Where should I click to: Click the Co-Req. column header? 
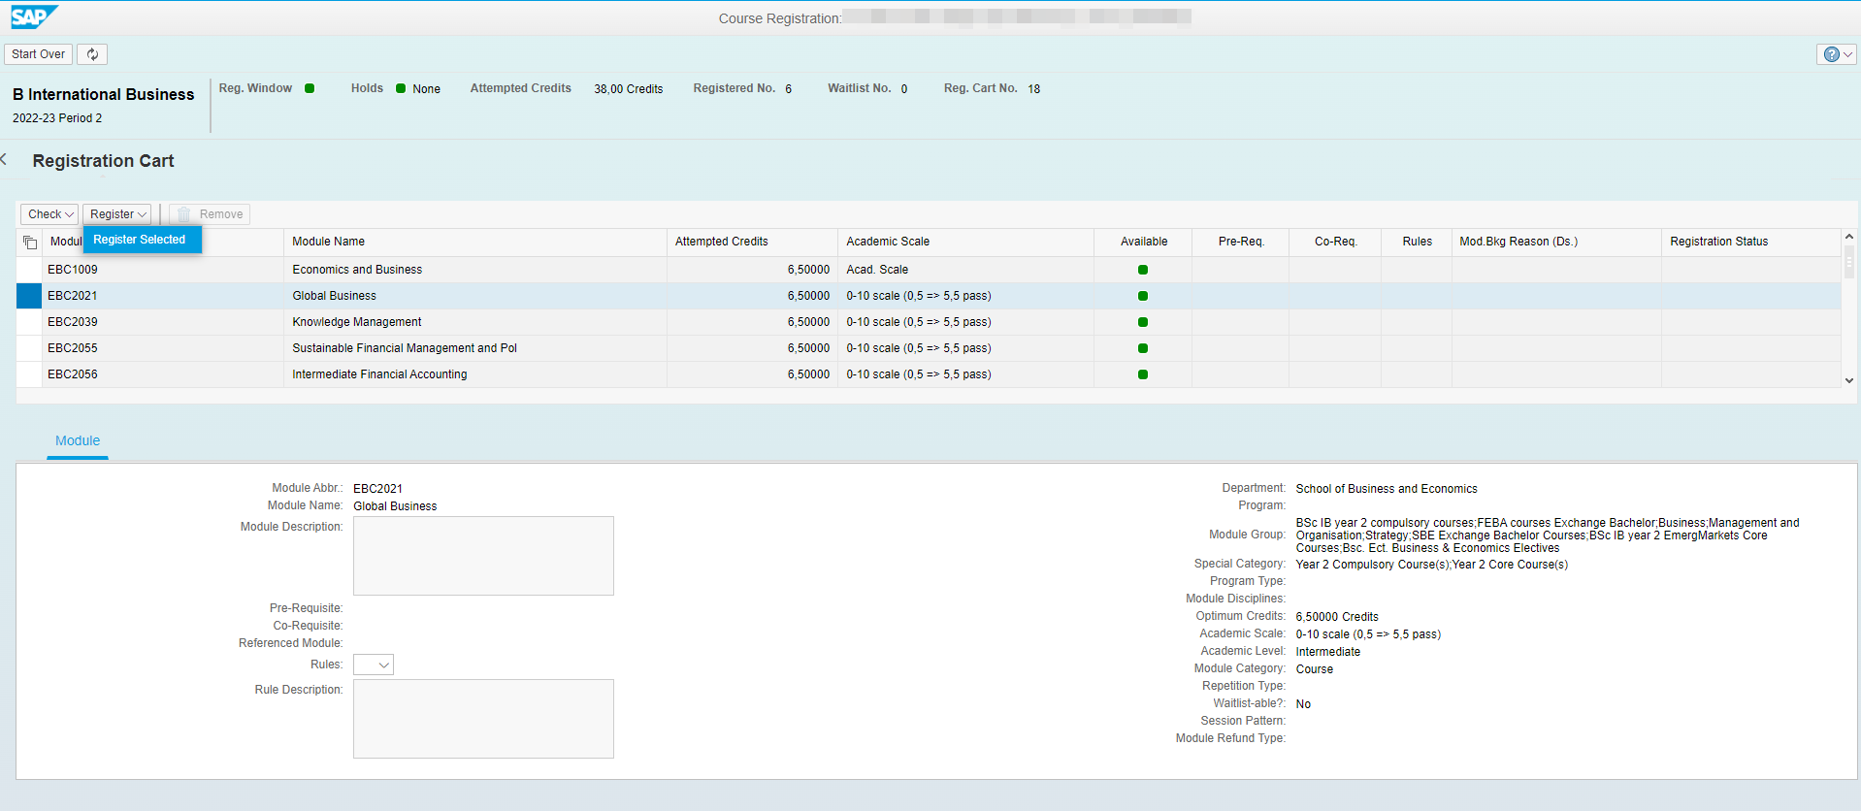(x=1335, y=242)
